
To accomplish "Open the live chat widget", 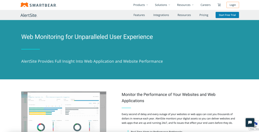I will pos(250,122).
